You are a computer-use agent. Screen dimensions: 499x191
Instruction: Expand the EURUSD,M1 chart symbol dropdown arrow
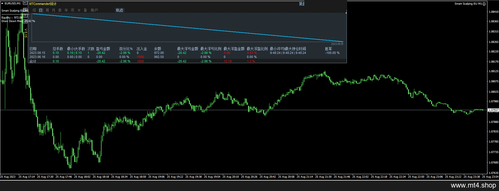click(x=2, y=3)
